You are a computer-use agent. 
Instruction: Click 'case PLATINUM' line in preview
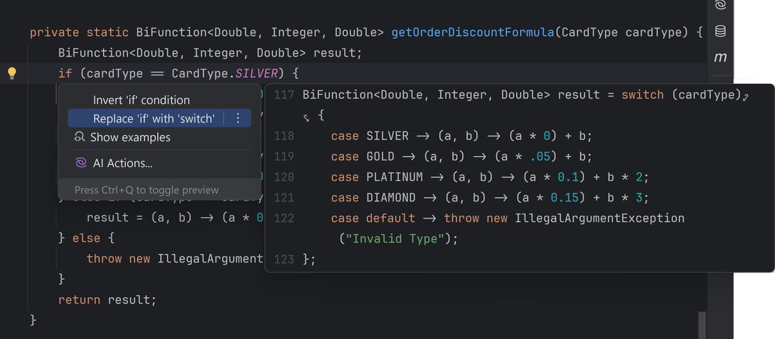point(490,177)
